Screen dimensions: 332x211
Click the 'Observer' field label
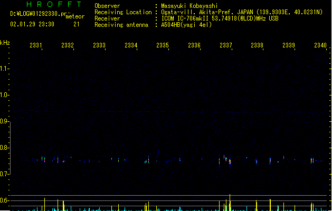tap(107, 6)
